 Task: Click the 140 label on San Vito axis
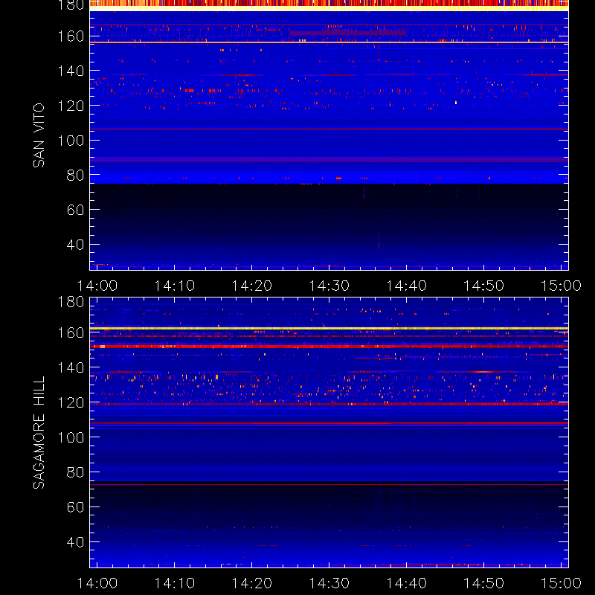coord(71,71)
